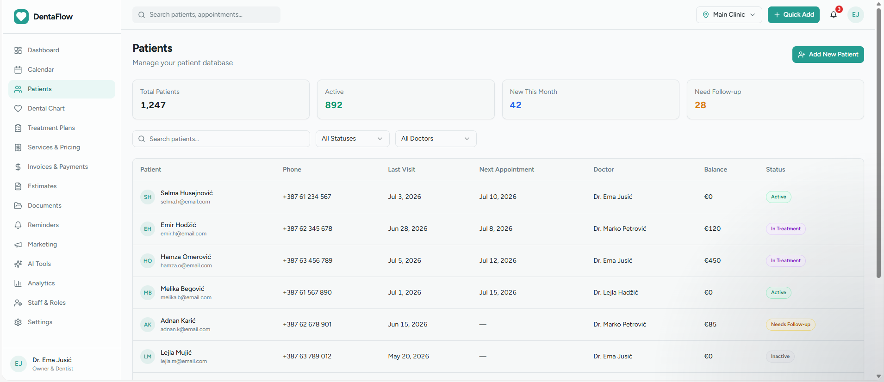Click the Quick Add button
The image size is (884, 382).
pos(794,15)
